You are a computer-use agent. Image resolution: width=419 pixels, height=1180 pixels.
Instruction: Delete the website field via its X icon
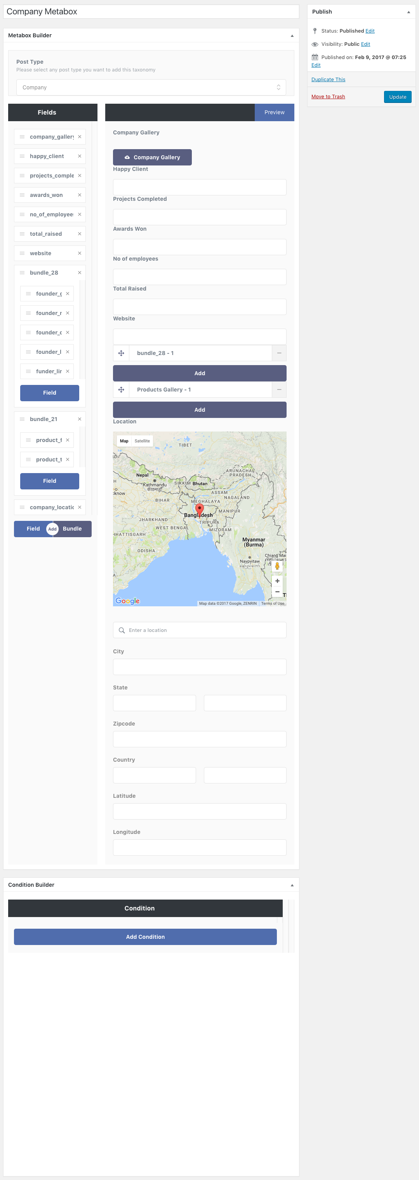click(x=79, y=253)
